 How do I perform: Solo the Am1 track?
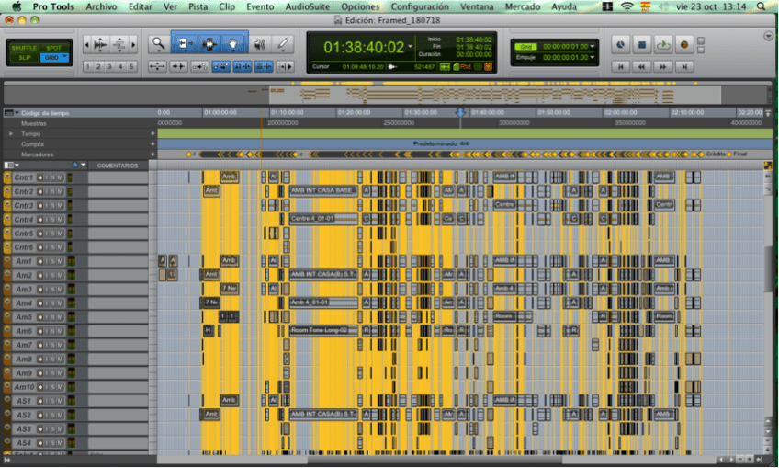click(x=51, y=261)
